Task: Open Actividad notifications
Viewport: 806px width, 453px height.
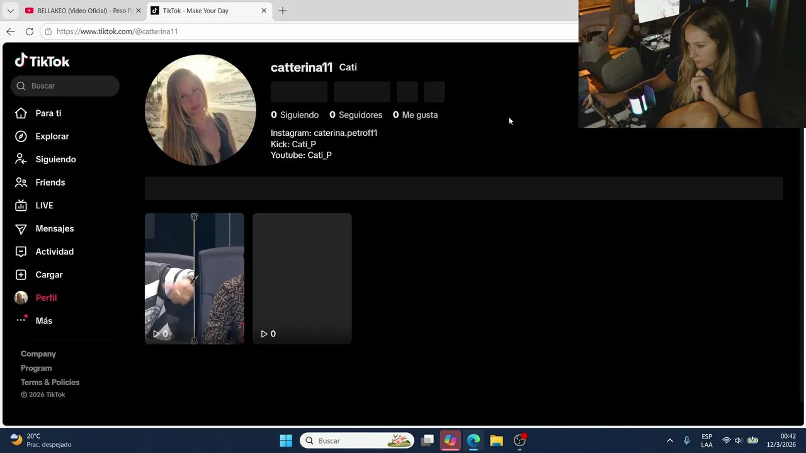Action: [45, 252]
